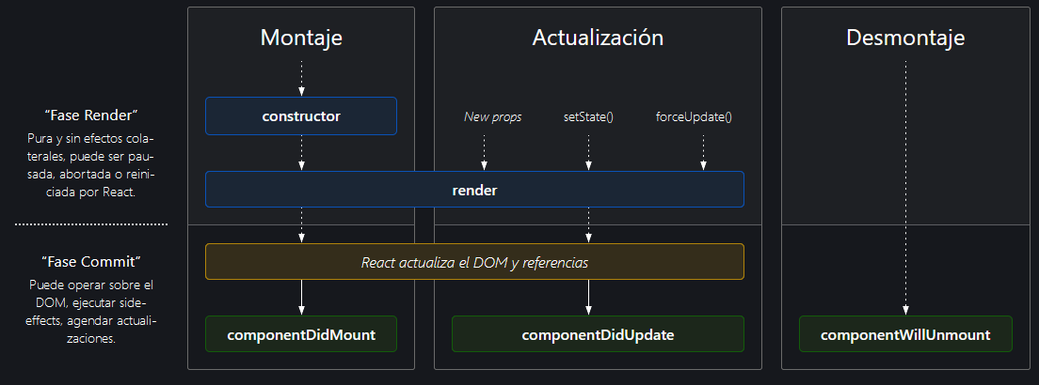Select the render method box
The image size is (1039, 385).
(474, 190)
